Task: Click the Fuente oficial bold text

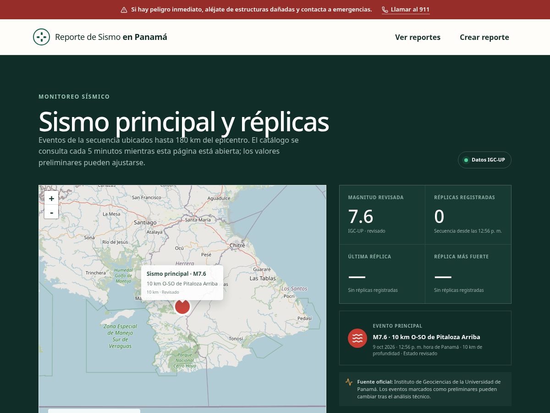Action: (375, 382)
